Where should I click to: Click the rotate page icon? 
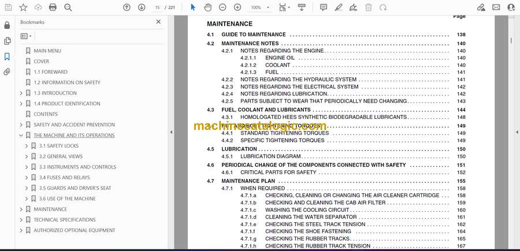[x=383, y=8]
